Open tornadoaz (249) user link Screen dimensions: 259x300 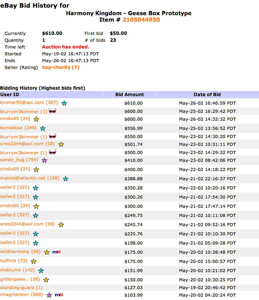pyautogui.click(x=18, y=127)
